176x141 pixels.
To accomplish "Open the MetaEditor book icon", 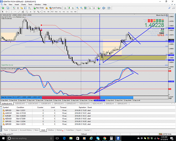I will [46, 8].
